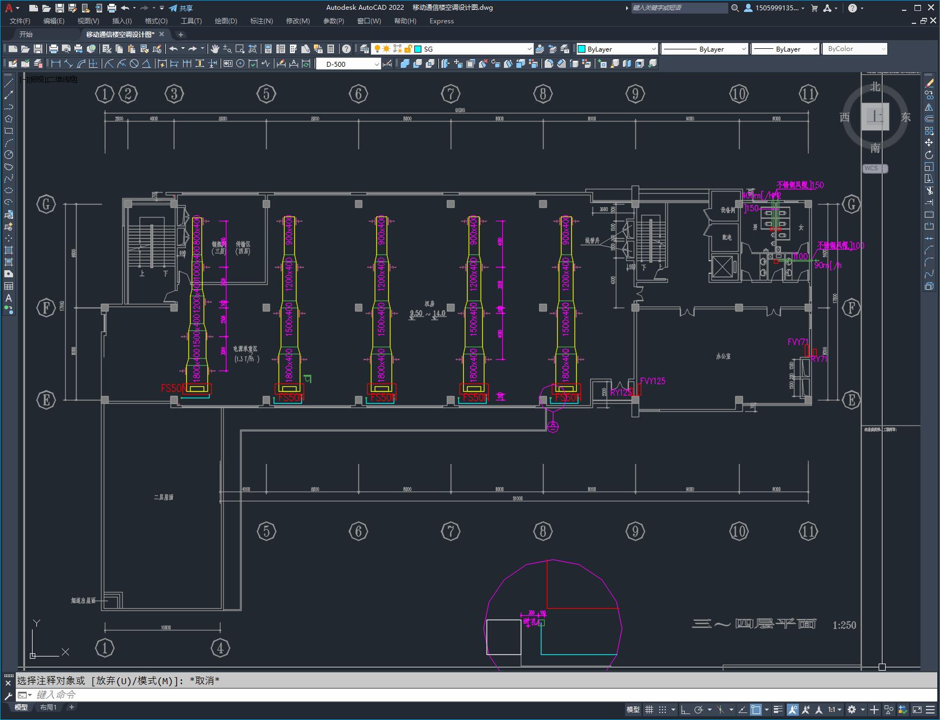The image size is (940, 720).
Task: Select the Line tool in the draw toolbar
Action: pyautogui.click(x=9, y=83)
